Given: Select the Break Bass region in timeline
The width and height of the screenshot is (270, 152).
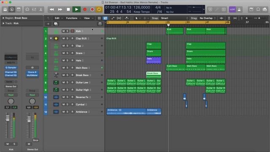Looking at the screenshot, I should coord(154,75).
